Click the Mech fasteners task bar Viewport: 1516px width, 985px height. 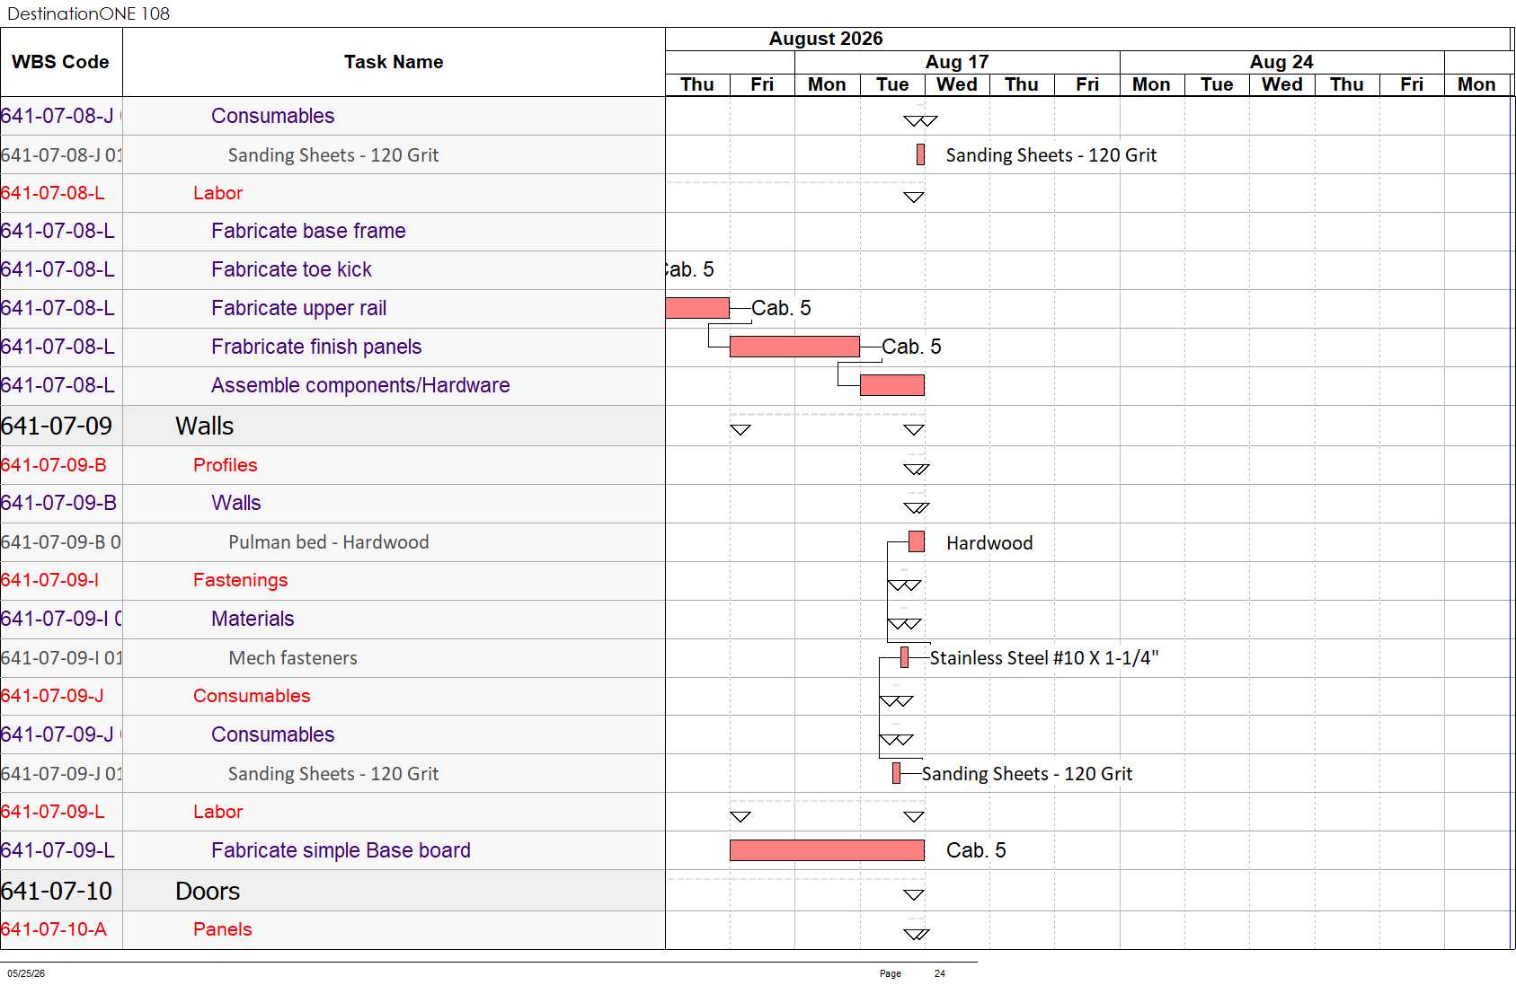pos(904,657)
